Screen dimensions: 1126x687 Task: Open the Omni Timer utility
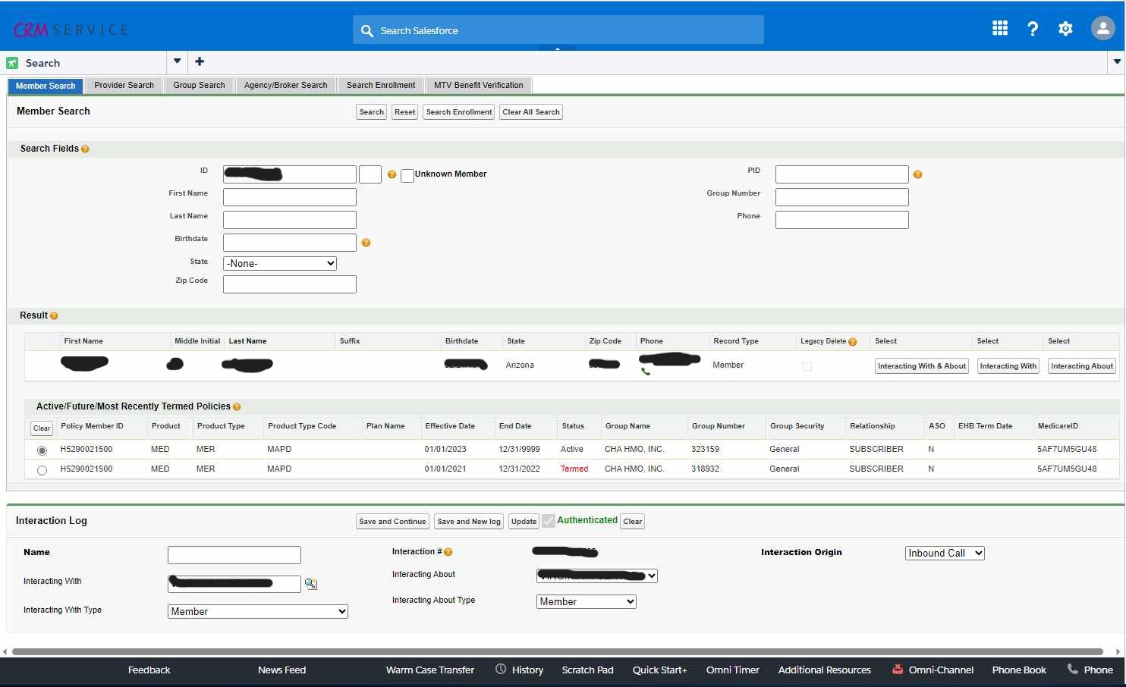click(733, 670)
